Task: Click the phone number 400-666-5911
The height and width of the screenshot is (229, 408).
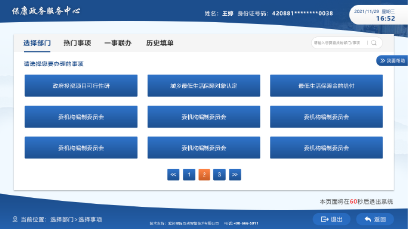Action: point(246,223)
